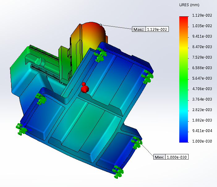The width and height of the screenshot is (217, 187).
Task: Click the Макс label callout
Action: tap(139, 29)
